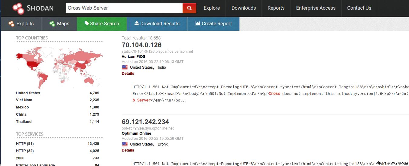This screenshot has width=409, height=166.
Task: Open Details for Verizon FiOS result
Action: point(128,74)
